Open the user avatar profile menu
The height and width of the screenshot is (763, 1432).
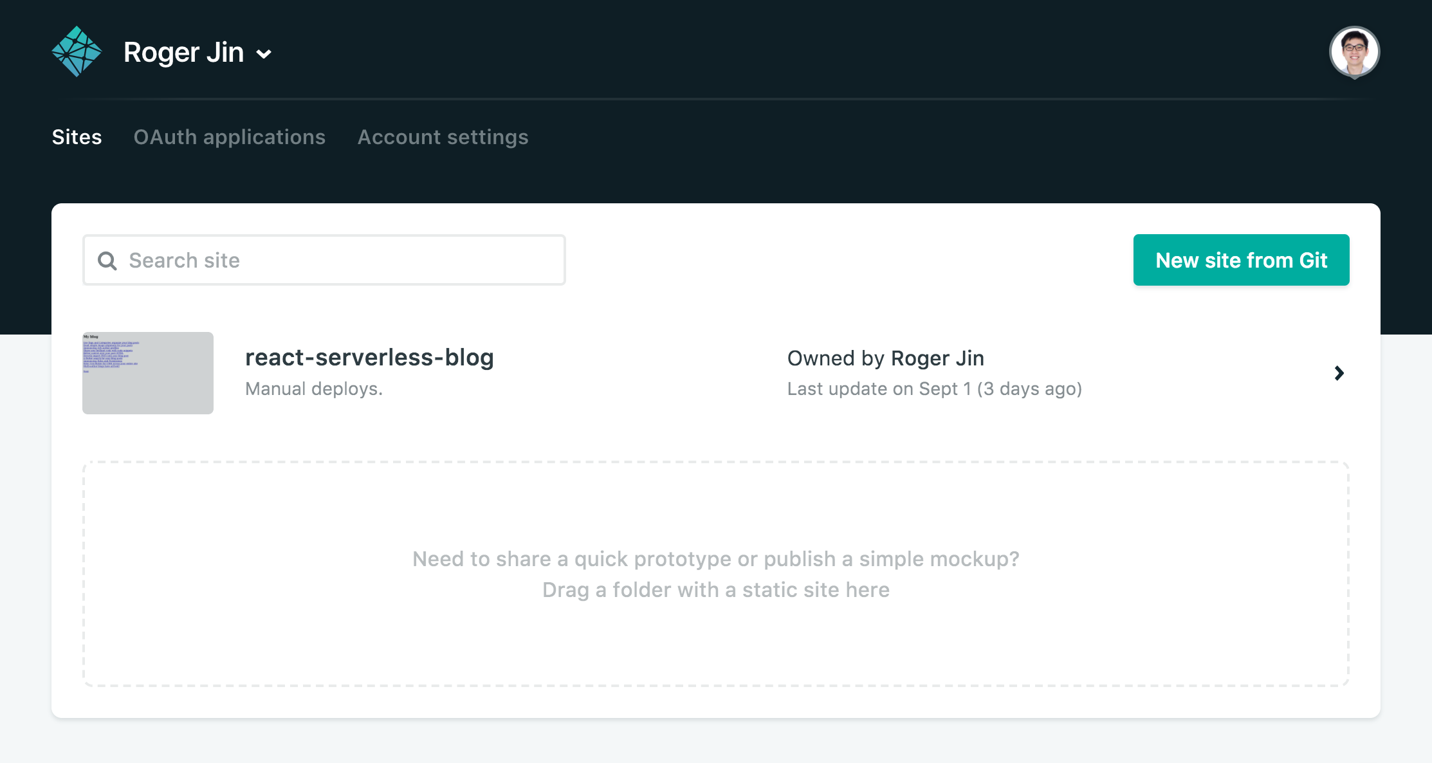tap(1354, 51)
